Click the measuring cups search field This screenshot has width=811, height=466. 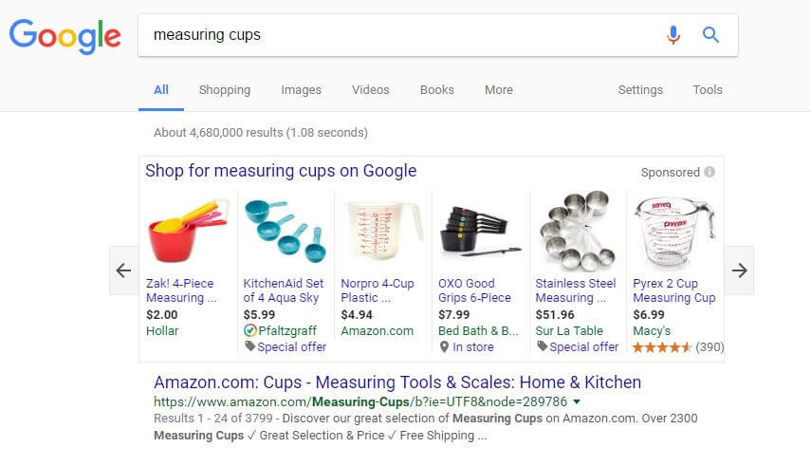click(x=398, y=35)
